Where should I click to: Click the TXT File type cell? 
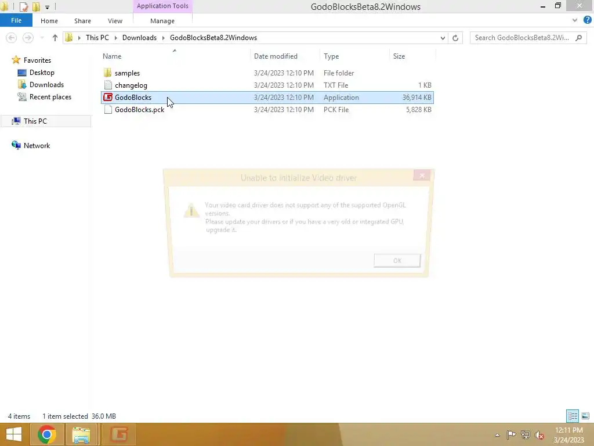pos(336,85)
